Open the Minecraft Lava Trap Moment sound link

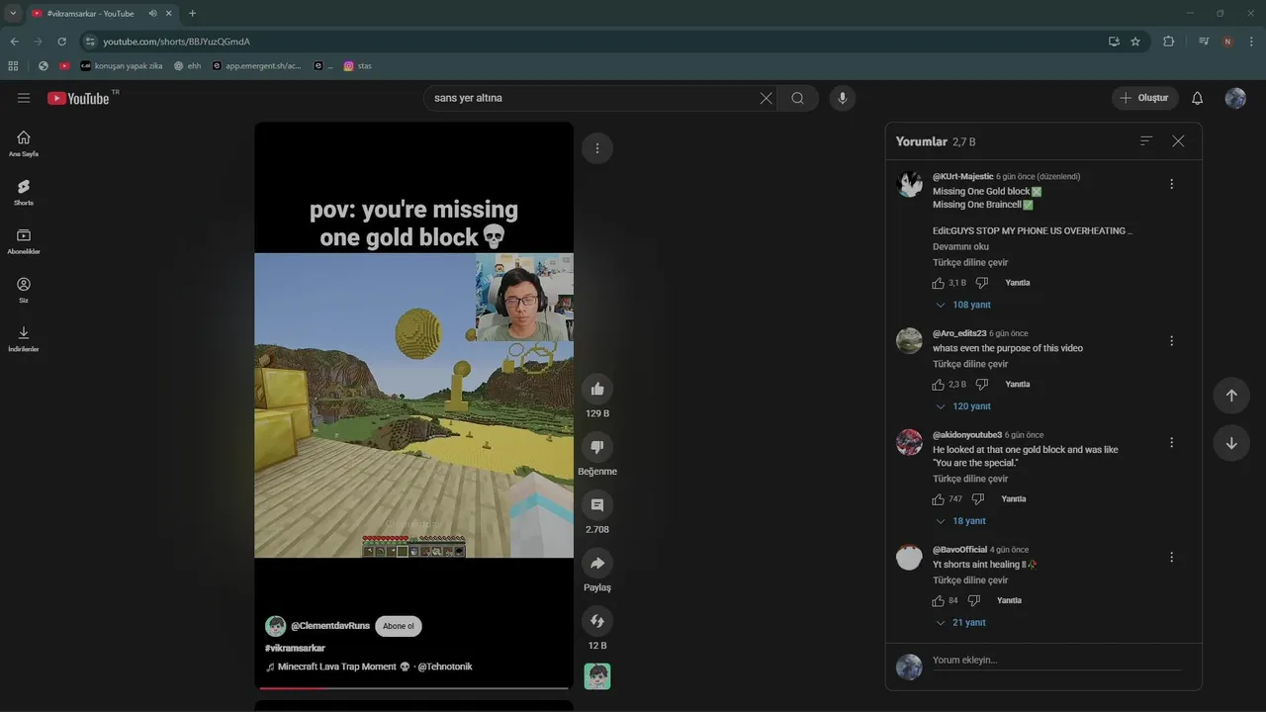(369, 667)
